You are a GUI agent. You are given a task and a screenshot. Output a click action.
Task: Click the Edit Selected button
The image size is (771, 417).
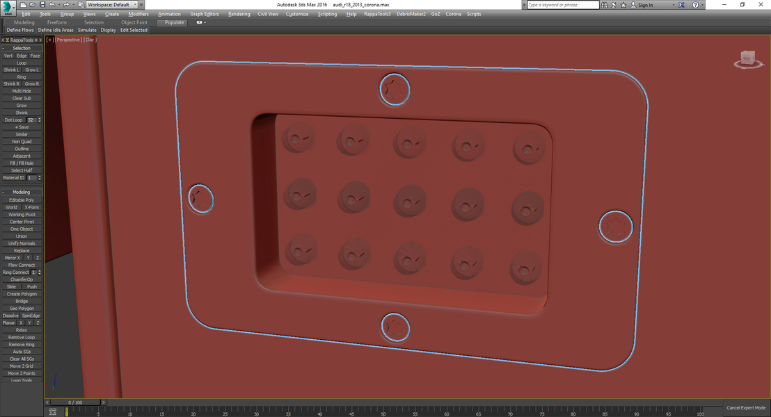point(134,30)
